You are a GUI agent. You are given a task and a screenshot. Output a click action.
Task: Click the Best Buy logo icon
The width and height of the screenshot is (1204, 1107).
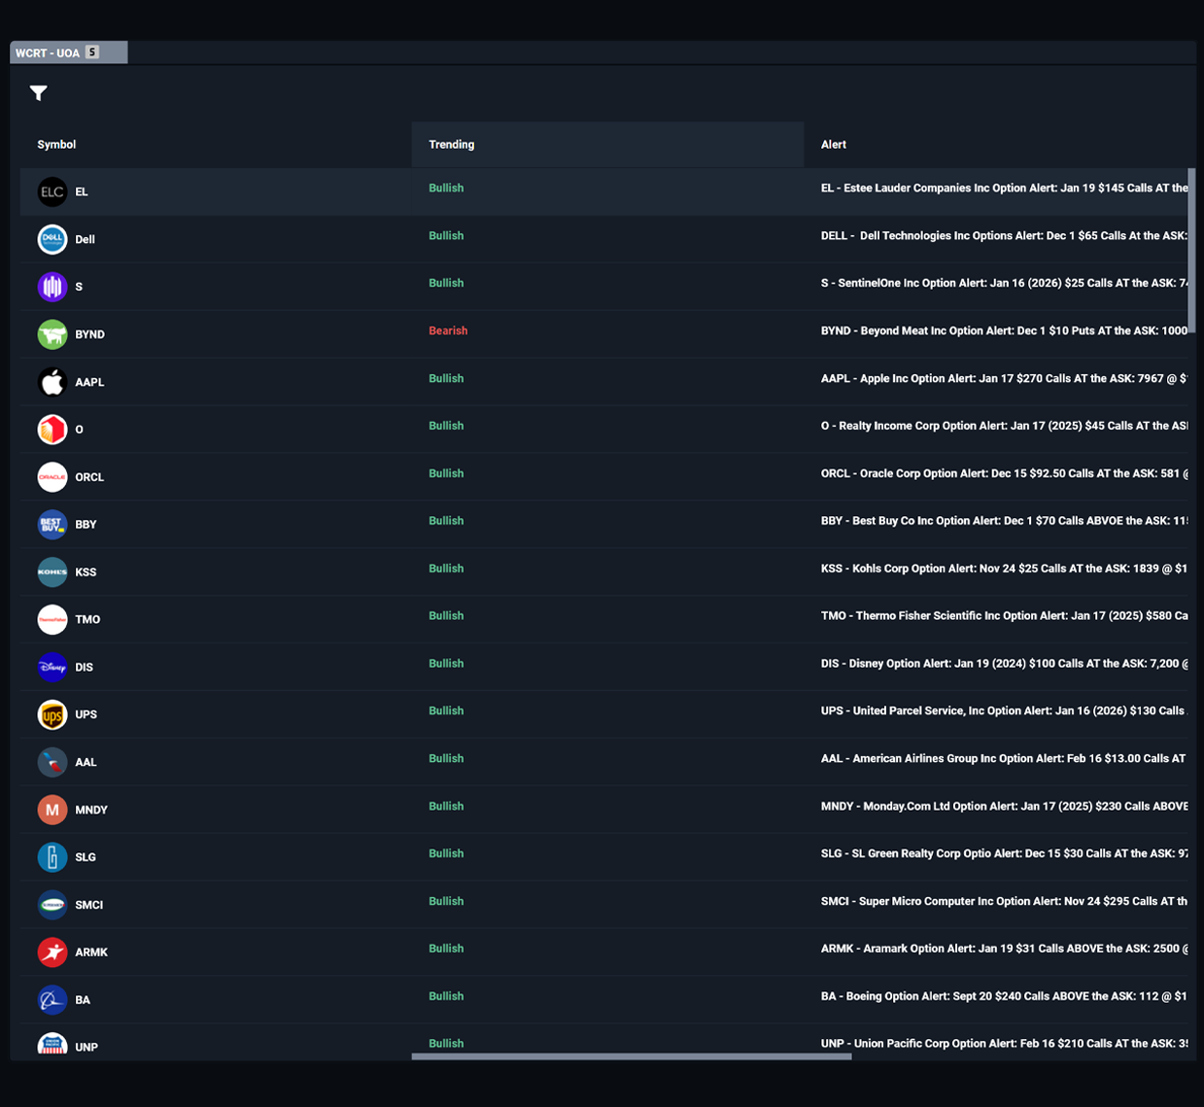tap(52, 524)
